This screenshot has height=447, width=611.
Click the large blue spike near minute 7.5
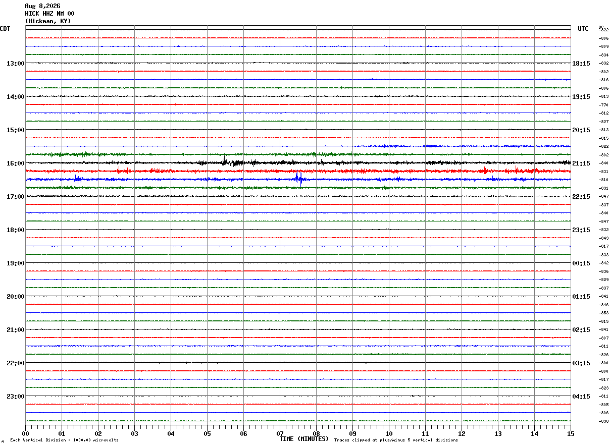click(298, 178)
